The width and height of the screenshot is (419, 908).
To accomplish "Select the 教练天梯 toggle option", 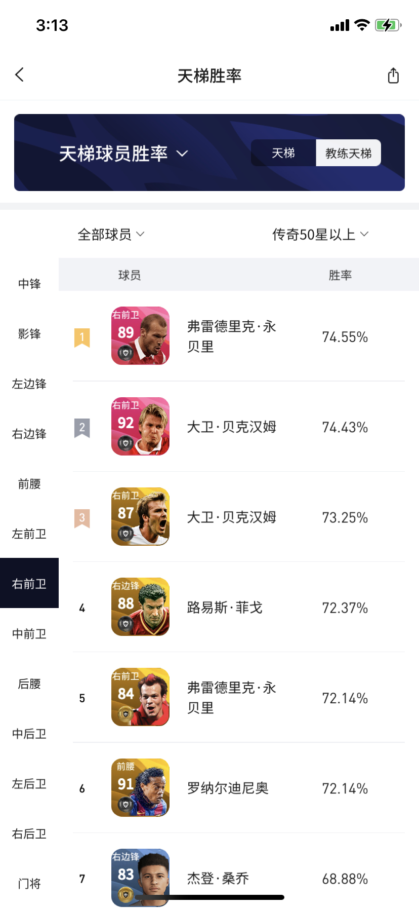I will click(349, 153).
